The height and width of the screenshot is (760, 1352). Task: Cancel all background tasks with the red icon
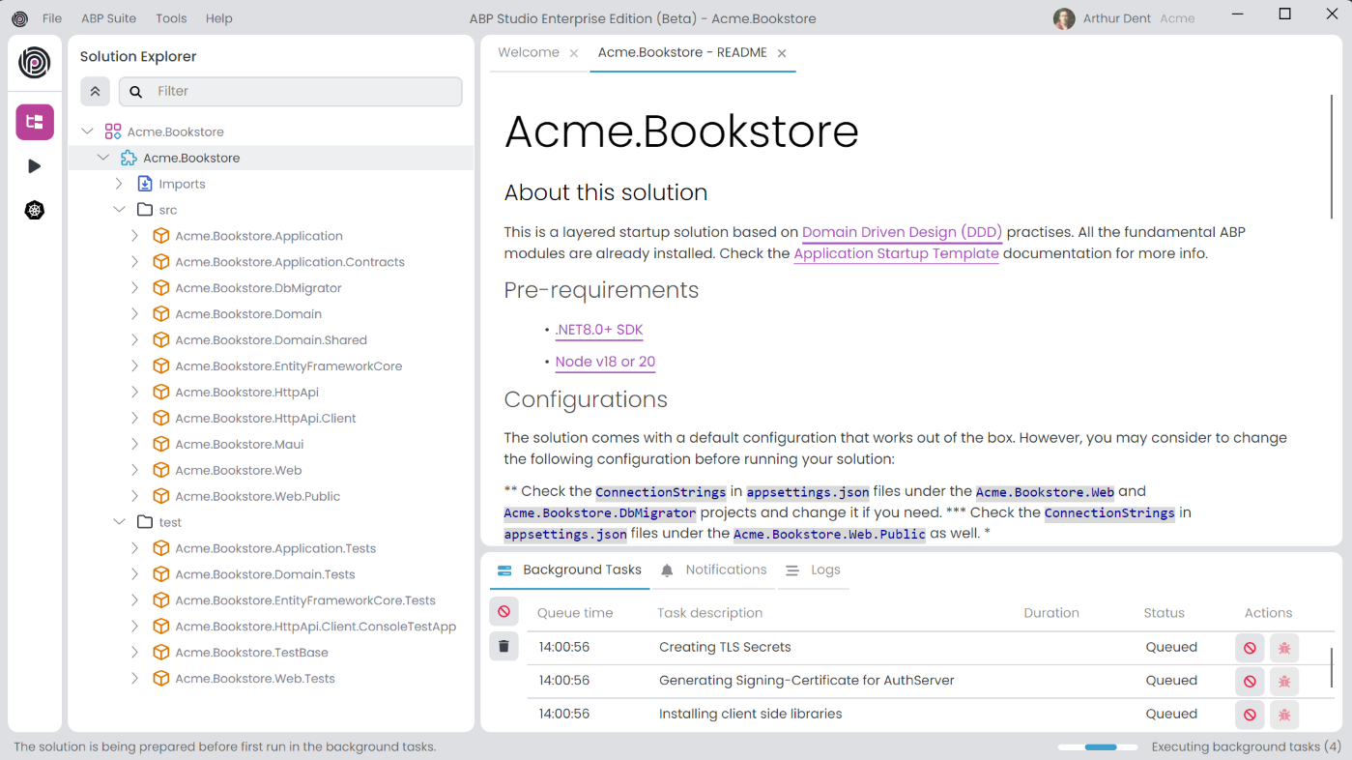click(x=504, y=612)
